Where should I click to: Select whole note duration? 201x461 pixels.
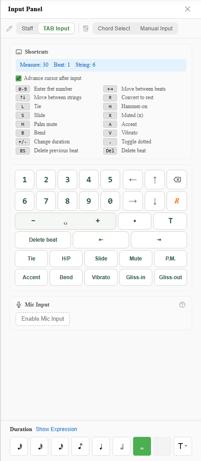(x=142, y=446)
